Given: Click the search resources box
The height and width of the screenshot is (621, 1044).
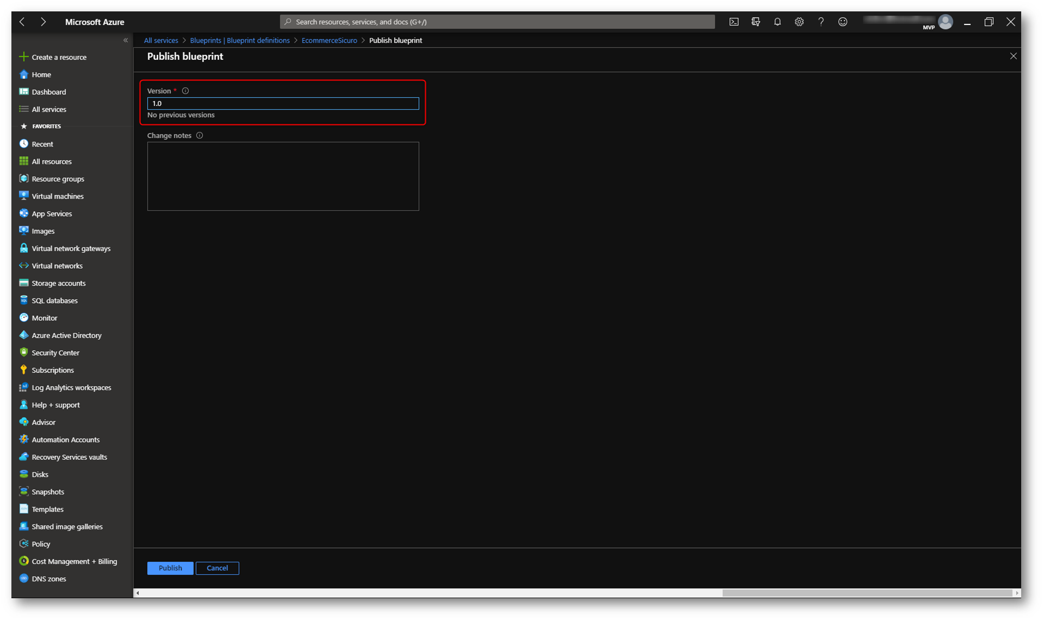Looking at the screenshot, I should 497,22.
